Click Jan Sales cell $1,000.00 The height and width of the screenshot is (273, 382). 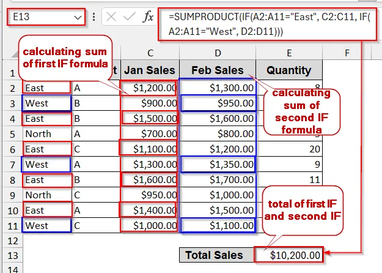click(x=150, y=225)
